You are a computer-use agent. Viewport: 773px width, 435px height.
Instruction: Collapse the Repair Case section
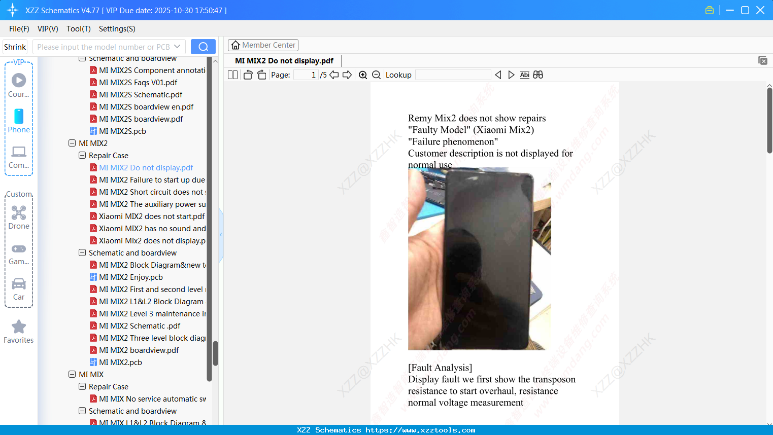click(82, 155)
